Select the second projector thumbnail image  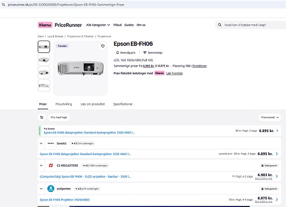[x=44, y=60]
